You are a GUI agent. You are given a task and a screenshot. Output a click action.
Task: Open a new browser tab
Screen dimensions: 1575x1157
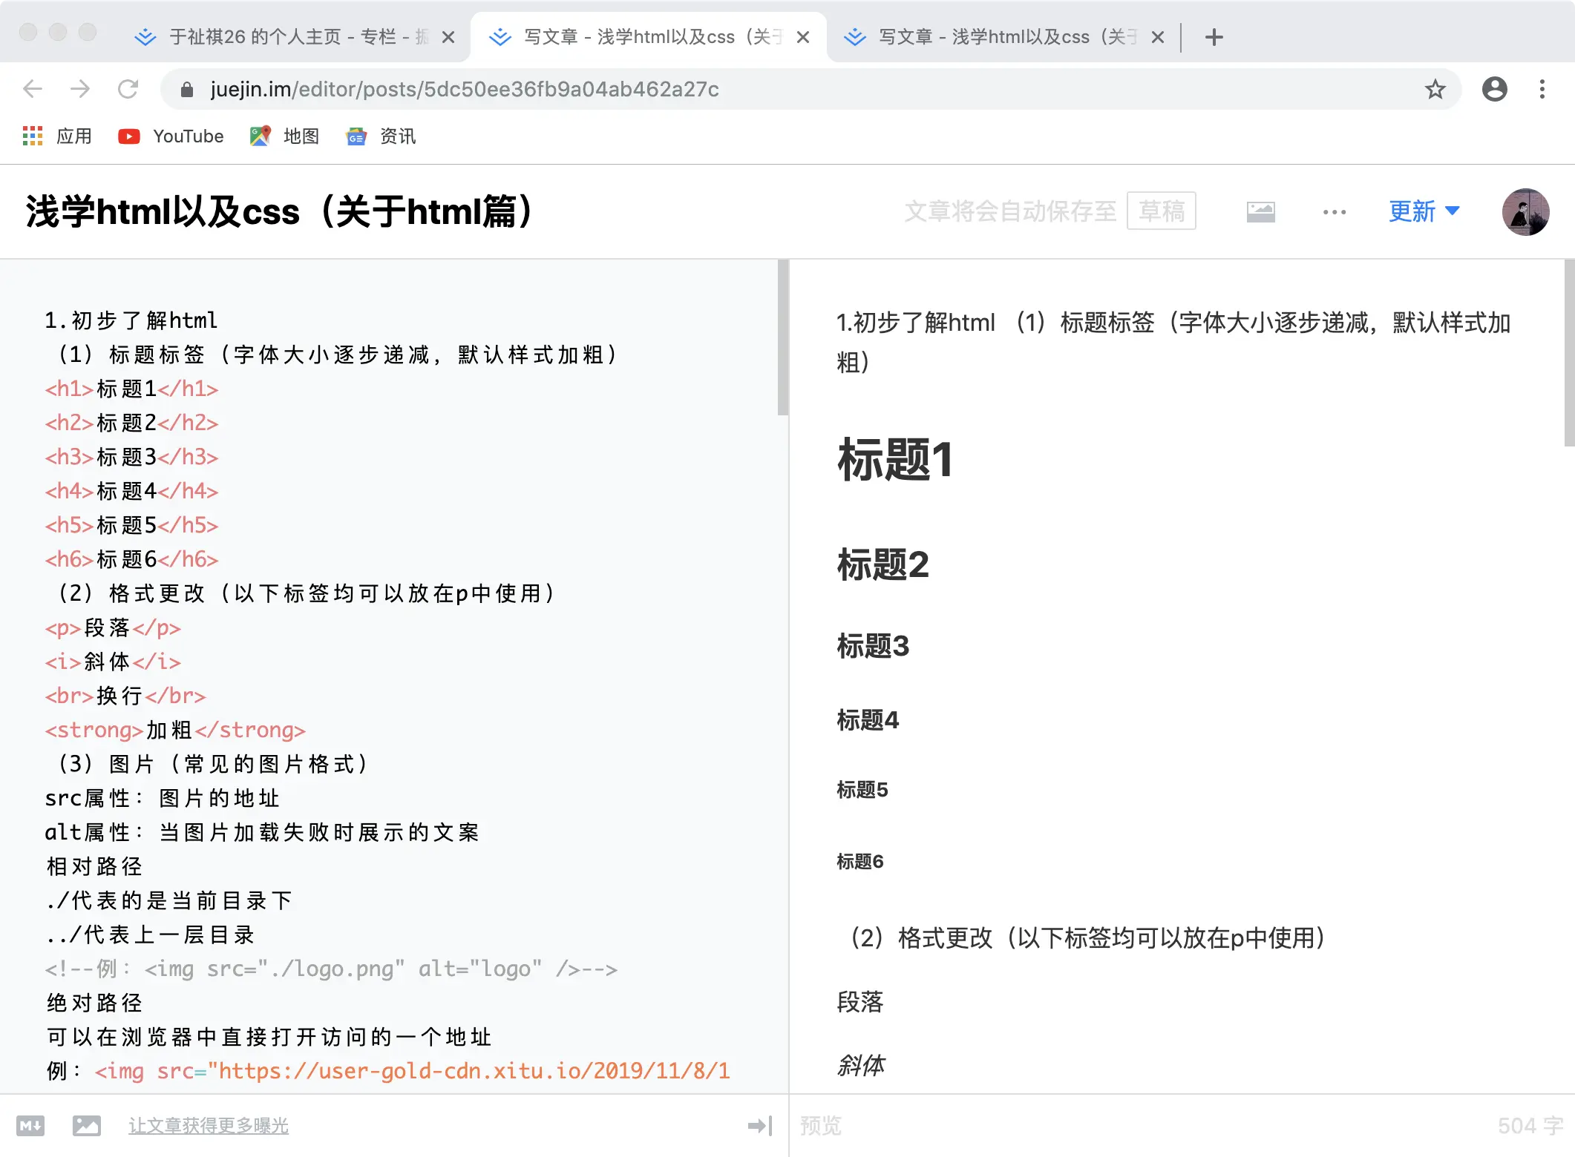tap(1214, 37)
